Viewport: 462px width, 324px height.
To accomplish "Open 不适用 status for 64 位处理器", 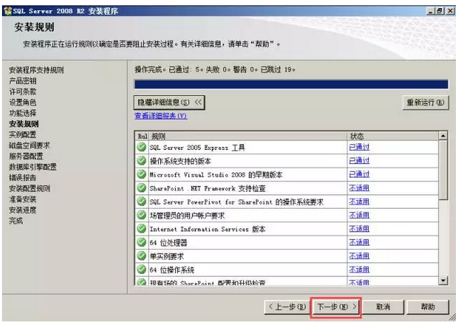I will click(359, 242).
